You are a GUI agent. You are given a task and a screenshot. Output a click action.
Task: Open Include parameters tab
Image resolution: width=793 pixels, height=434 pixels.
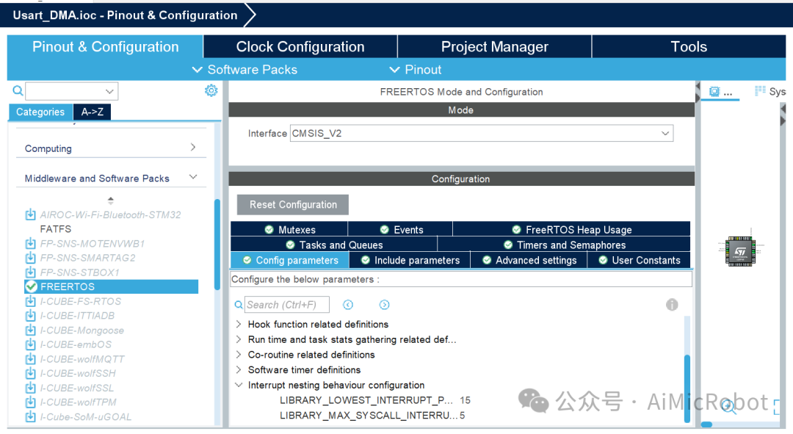coord(410,260)
